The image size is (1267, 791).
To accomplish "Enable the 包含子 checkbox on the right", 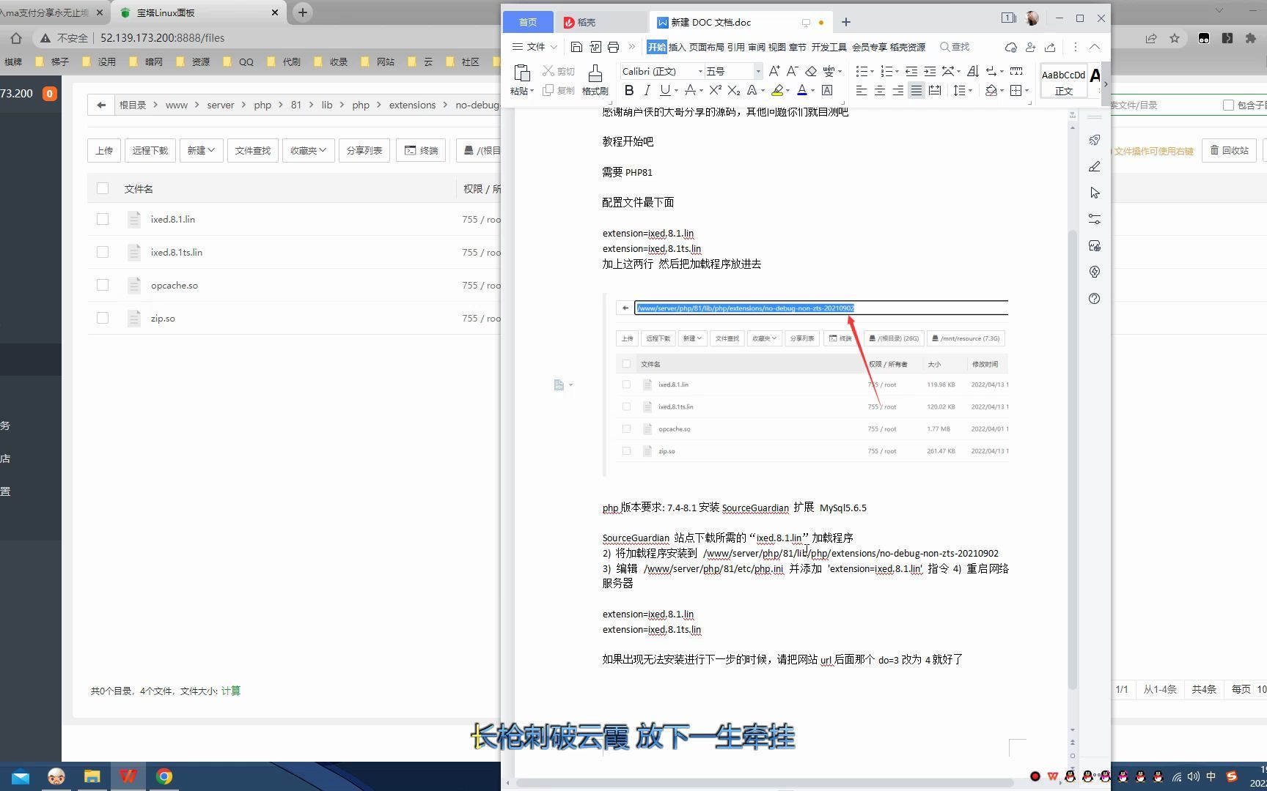I will 1230,105.
